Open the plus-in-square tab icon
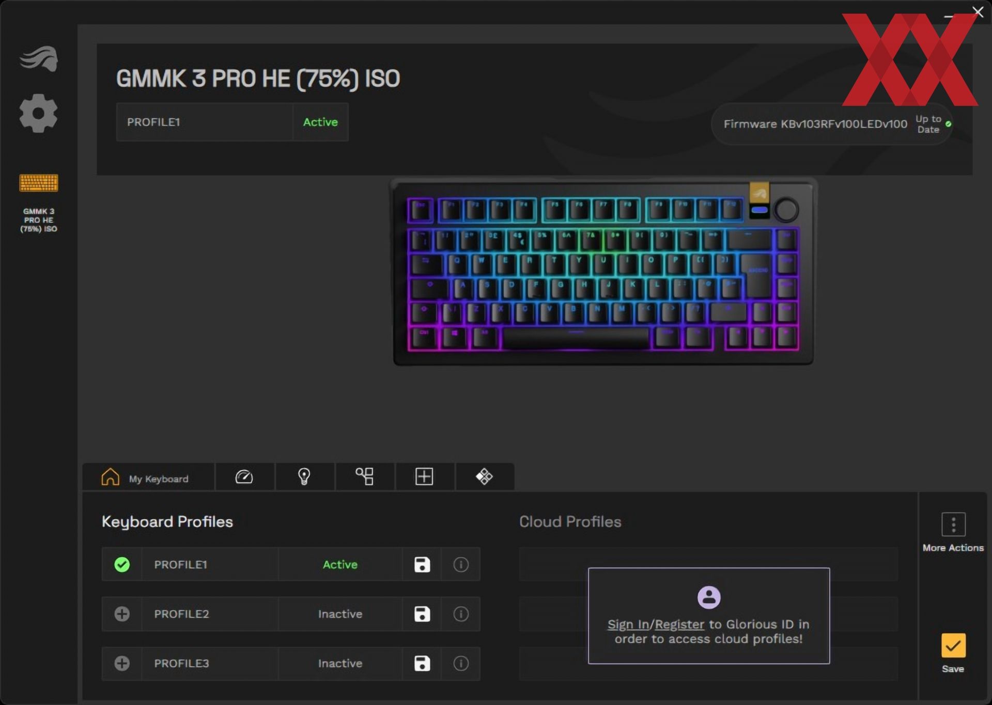The width and height of the screenshot is (992, 705). tap(424, 476)
